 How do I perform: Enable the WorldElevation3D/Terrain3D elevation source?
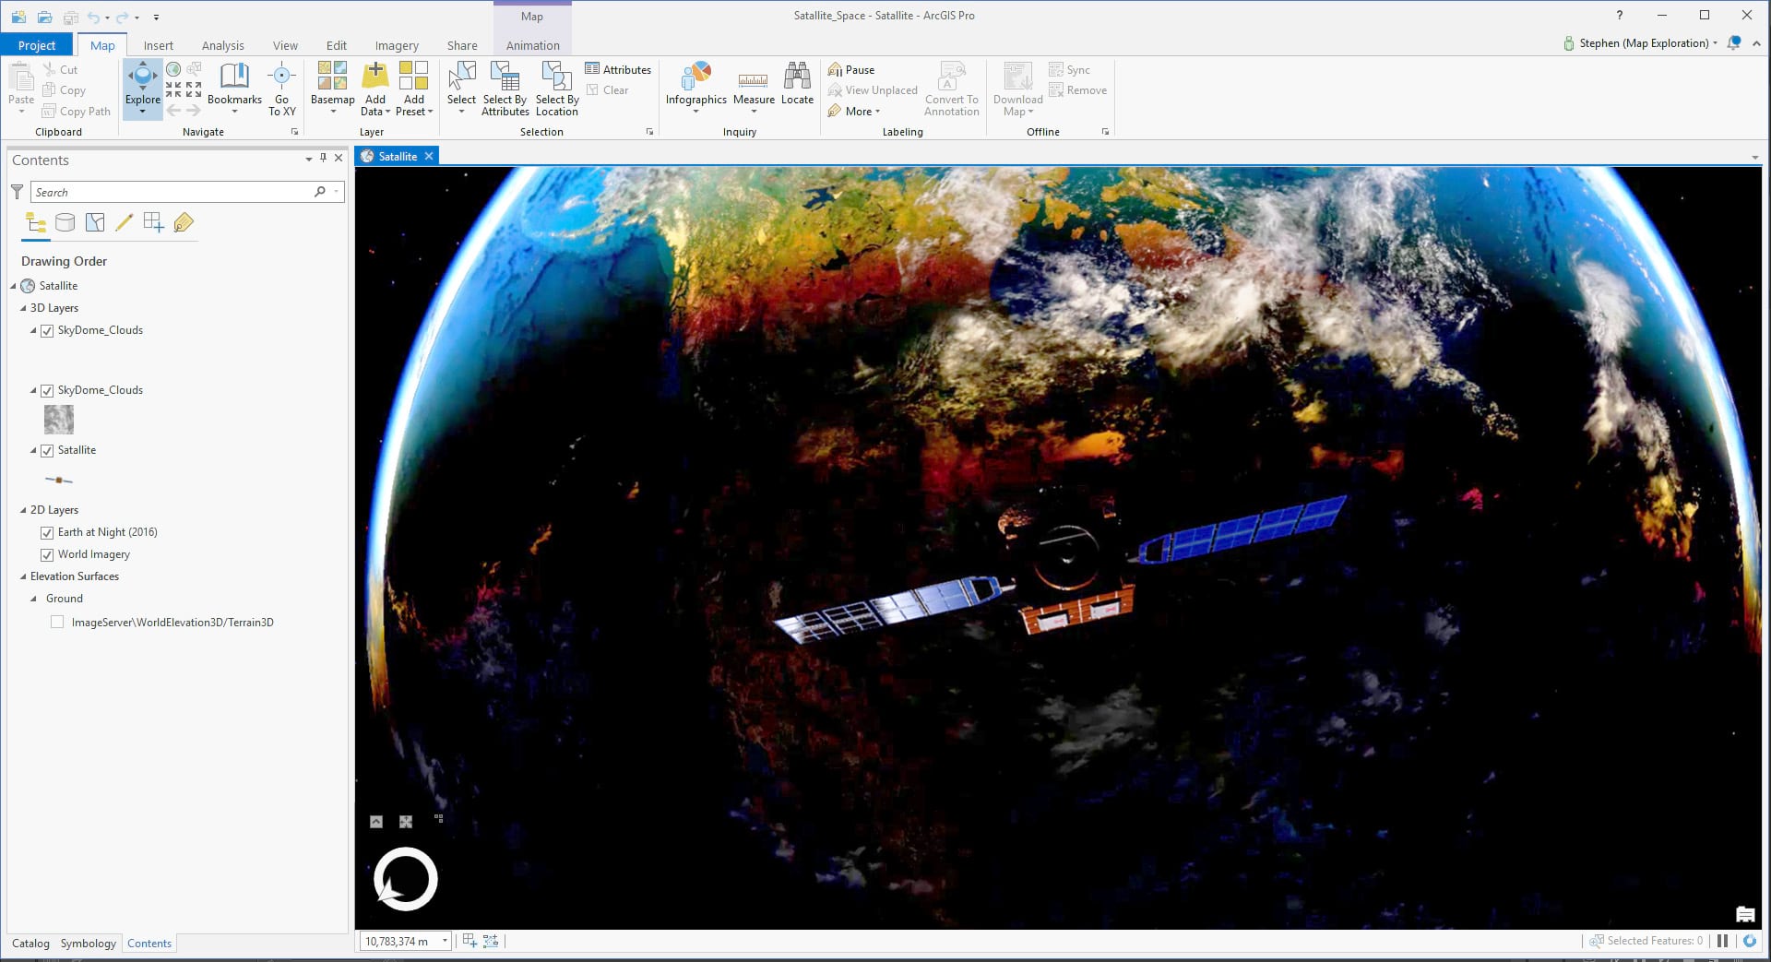(x=57, y=623)
